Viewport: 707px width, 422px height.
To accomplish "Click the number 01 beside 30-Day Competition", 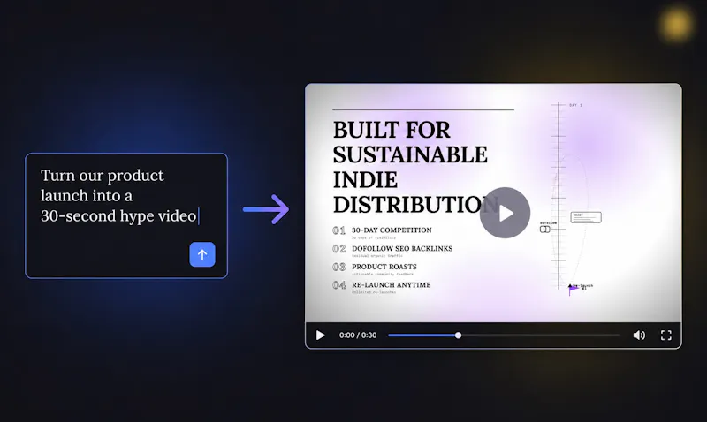I will [339, 230].
